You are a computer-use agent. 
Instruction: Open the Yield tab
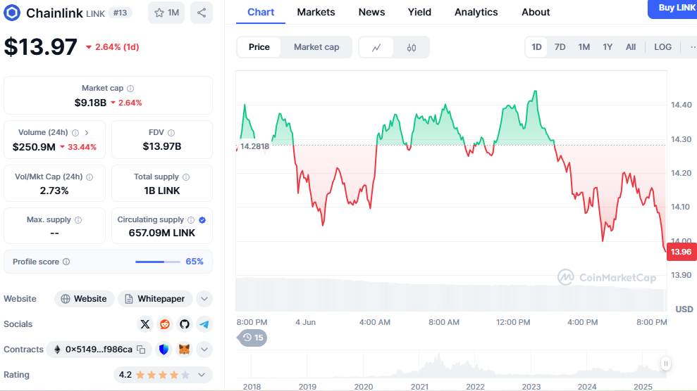tap(419, 13)
